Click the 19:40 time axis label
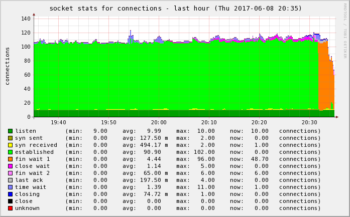This screenshot has height=217, width=350. pos(58,122)
